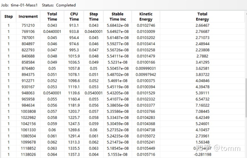
Task: Select increment cell 1138026
Action: [x=28, y=154]
